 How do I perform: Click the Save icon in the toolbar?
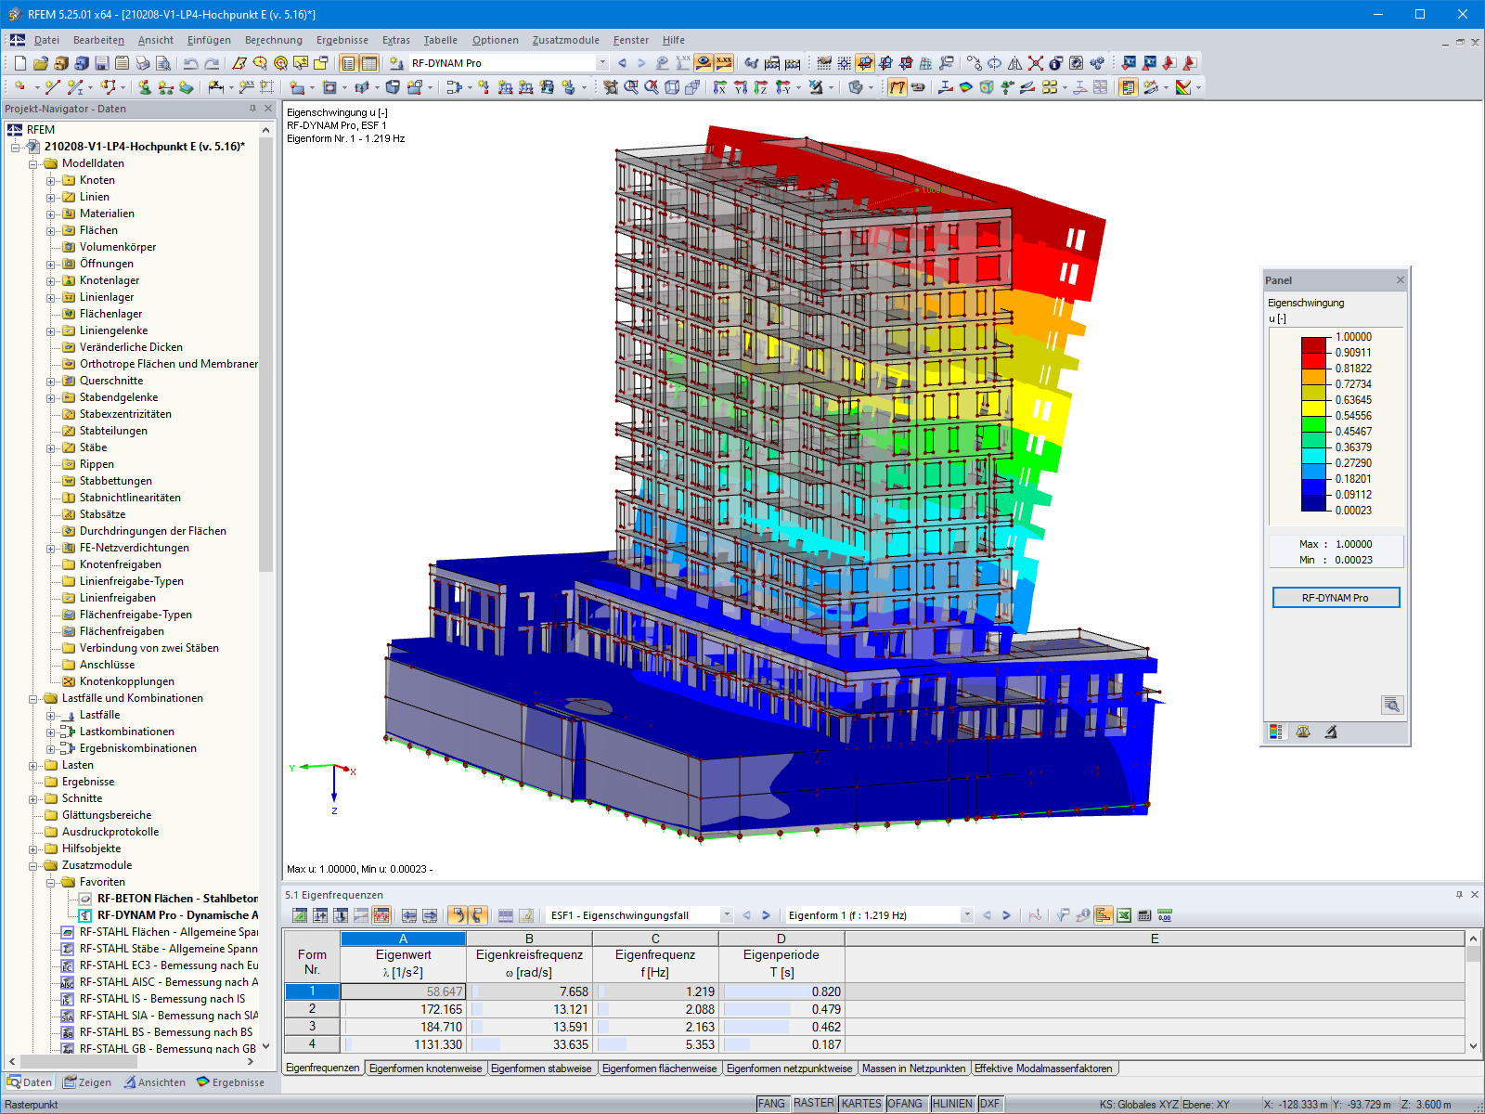tap(100, 63)
